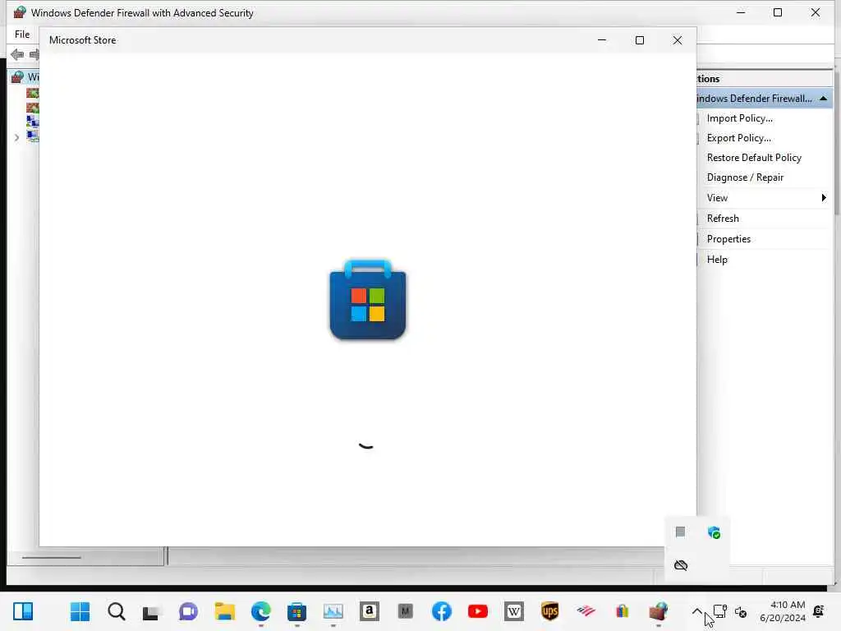This screenshot has width=841, height=631.
Task: Open taskbar Search magnifier
Action: [117, 611]
